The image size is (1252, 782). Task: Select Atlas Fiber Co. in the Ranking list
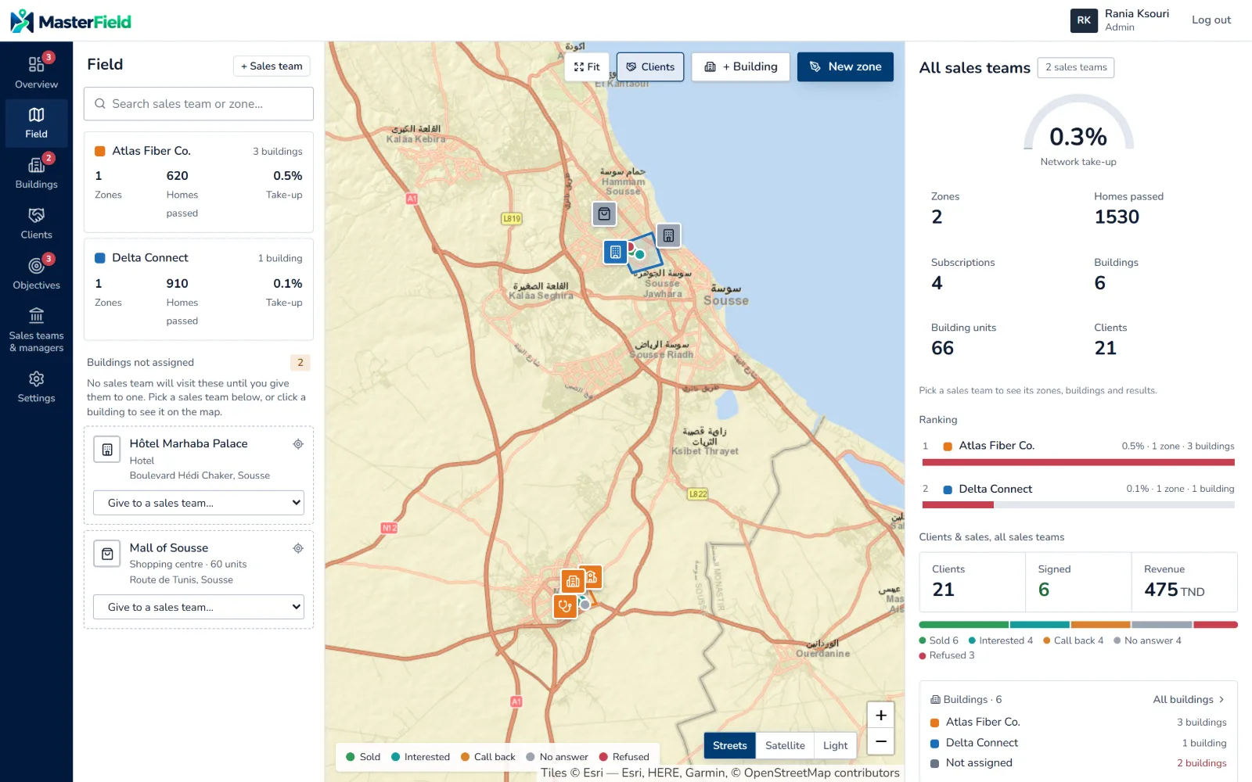coord(1078,451)
